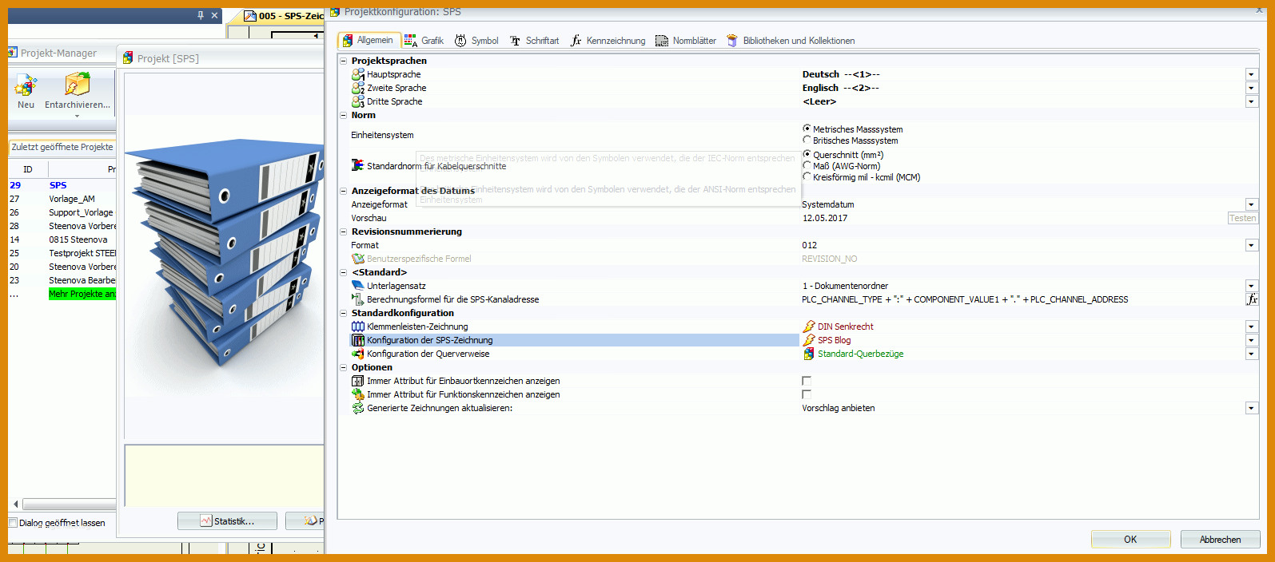Switch to the Kennzeichnung tab
This screenshot has width=1275, height=562.
[x=608, y=41]
